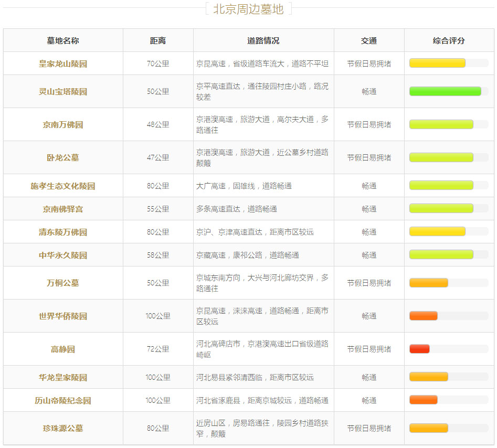Click the 交通 column header
The image size is (497, 448).
[x=368, y=40]
